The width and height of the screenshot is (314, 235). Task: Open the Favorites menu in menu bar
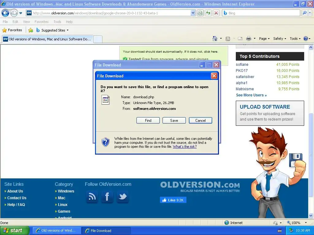(41, 22)
